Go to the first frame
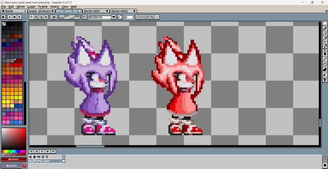 click(x=31, y=152)
